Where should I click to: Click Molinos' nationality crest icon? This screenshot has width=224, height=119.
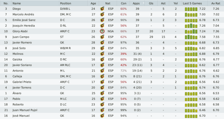pos(102,54)
